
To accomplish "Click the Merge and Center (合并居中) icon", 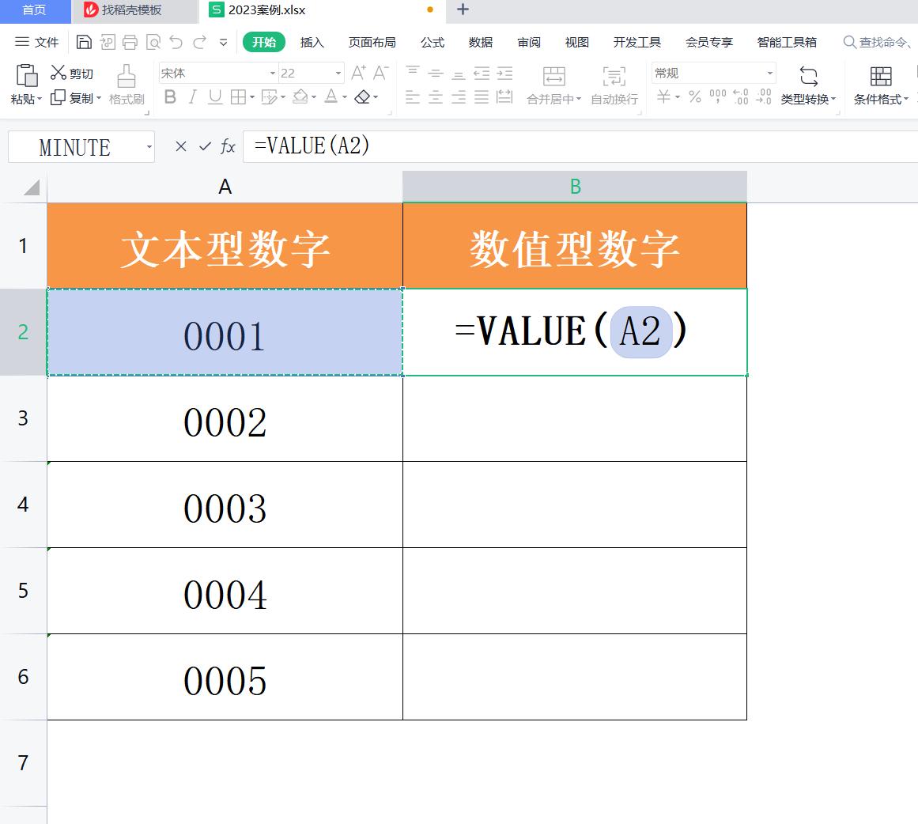I will point(553,76).
